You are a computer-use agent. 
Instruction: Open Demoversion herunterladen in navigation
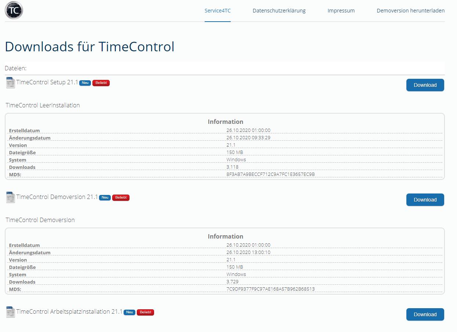(x=410, y=11)
